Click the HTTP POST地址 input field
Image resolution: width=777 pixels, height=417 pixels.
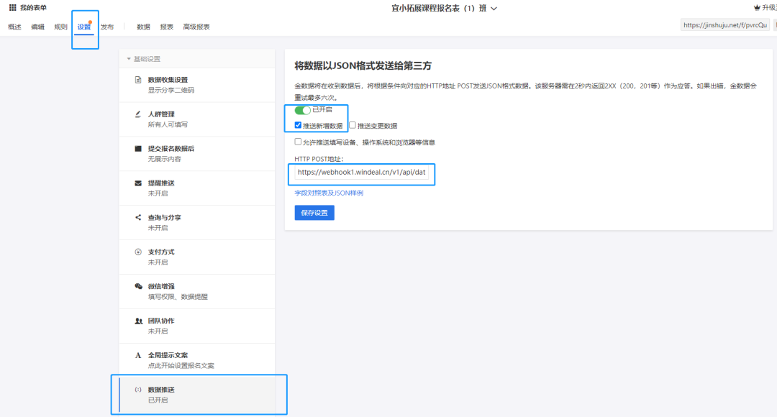[361, 173]
